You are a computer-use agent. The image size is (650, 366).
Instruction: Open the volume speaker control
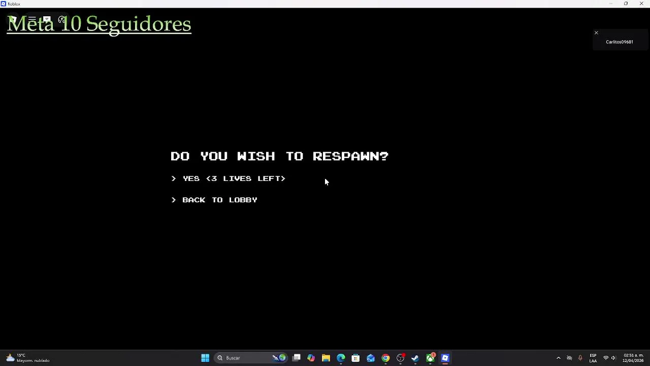[x=613, y=358]
